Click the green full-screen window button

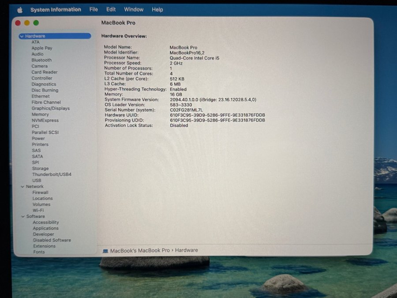[36, 23]
